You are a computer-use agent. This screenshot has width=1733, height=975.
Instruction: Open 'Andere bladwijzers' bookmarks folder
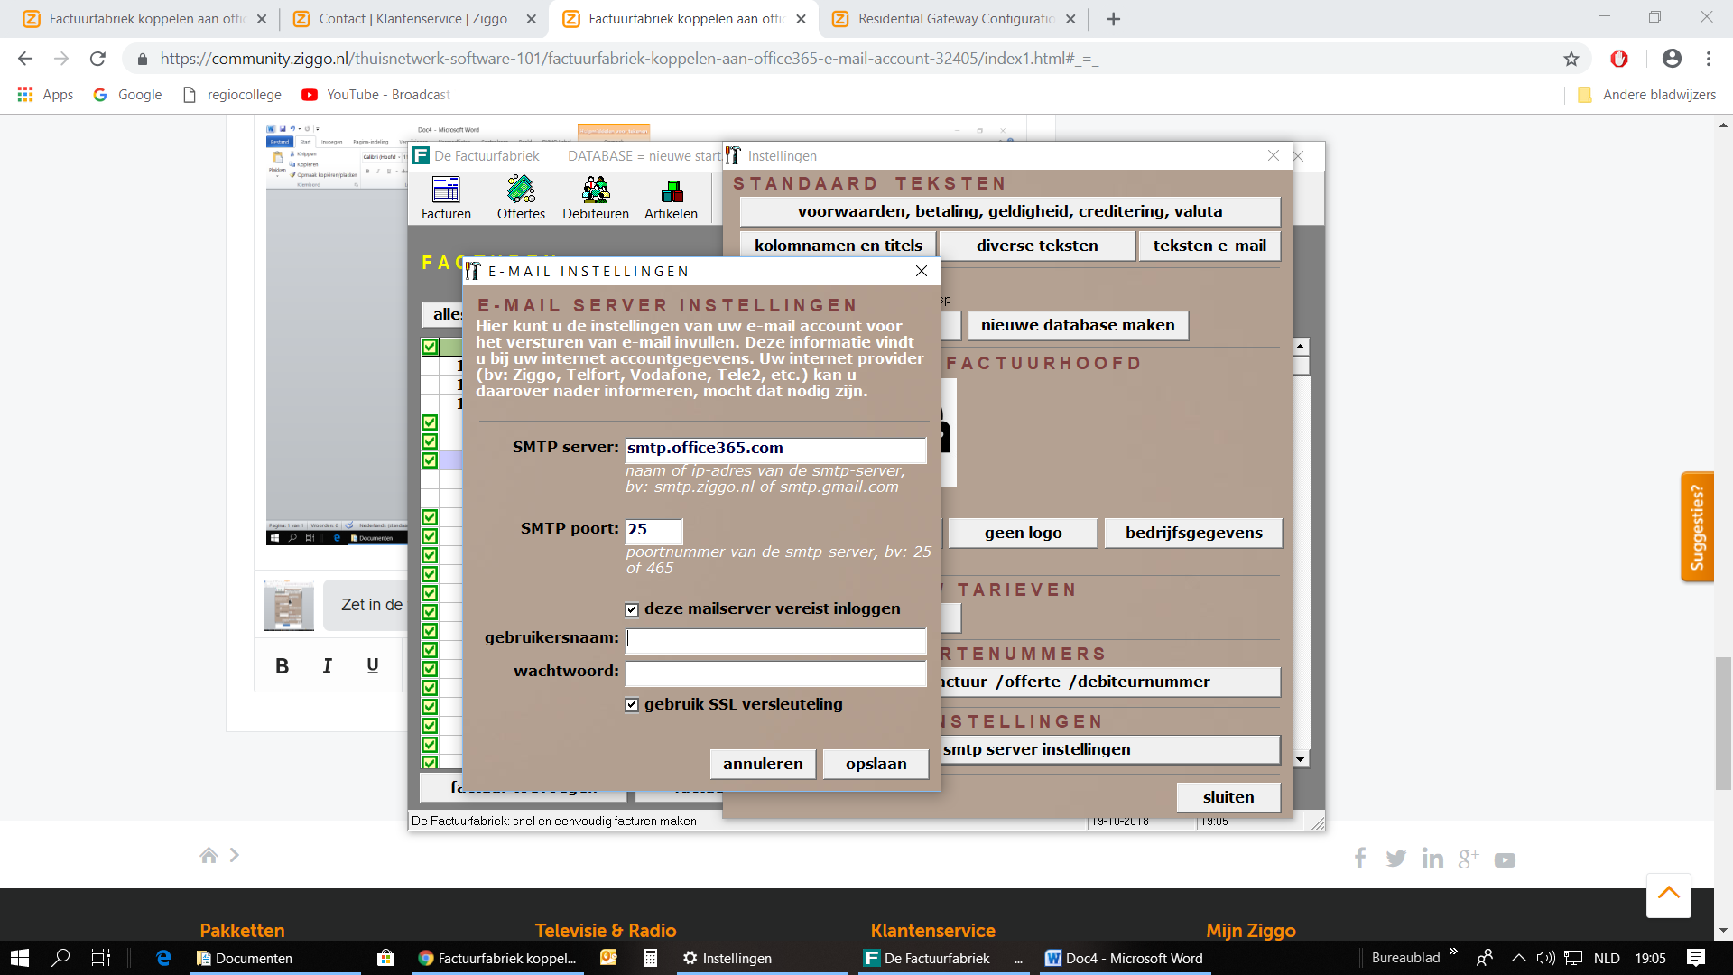click(x=1646, y=95)
